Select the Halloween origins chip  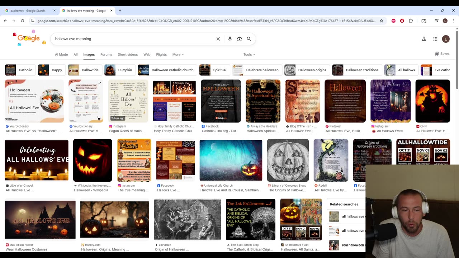[x=307, y=70]
